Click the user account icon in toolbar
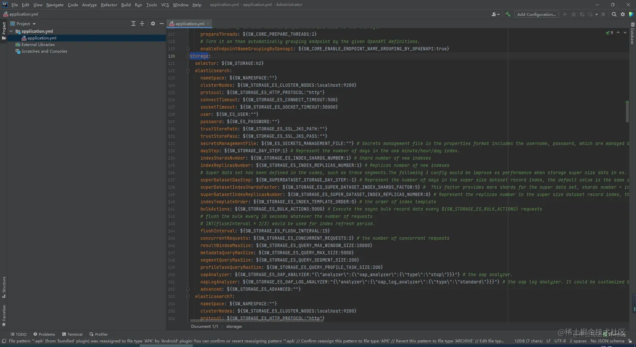Image resolution: width=636 pixels, height=347 pixels. 494,14
